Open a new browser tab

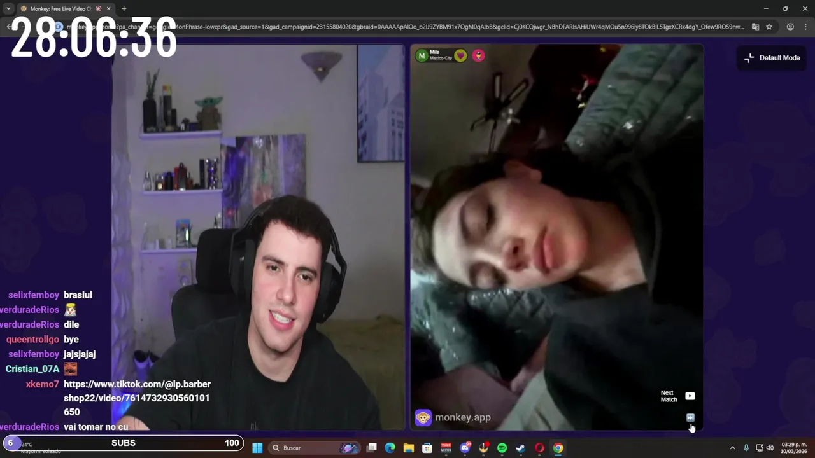[x=124, y=9]
